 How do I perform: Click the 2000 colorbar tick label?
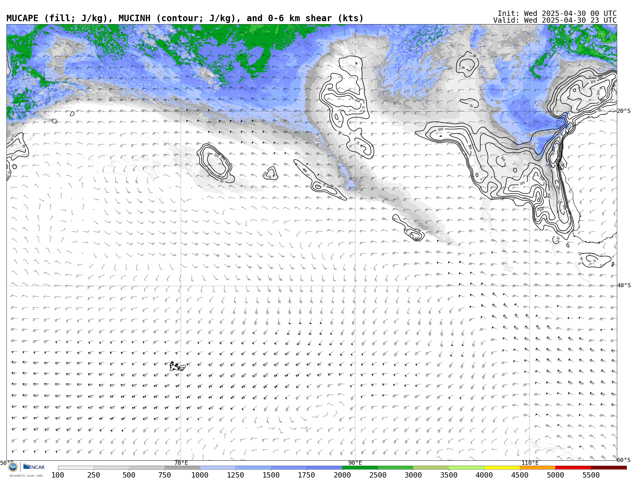pyautogui.click(x=342, y=475)
